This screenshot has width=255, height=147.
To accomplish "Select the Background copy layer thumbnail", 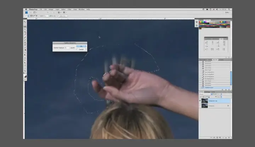I will point(205,101).
